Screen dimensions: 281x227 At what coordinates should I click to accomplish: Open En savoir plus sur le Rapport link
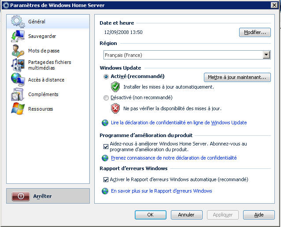(x=162, y=191)
